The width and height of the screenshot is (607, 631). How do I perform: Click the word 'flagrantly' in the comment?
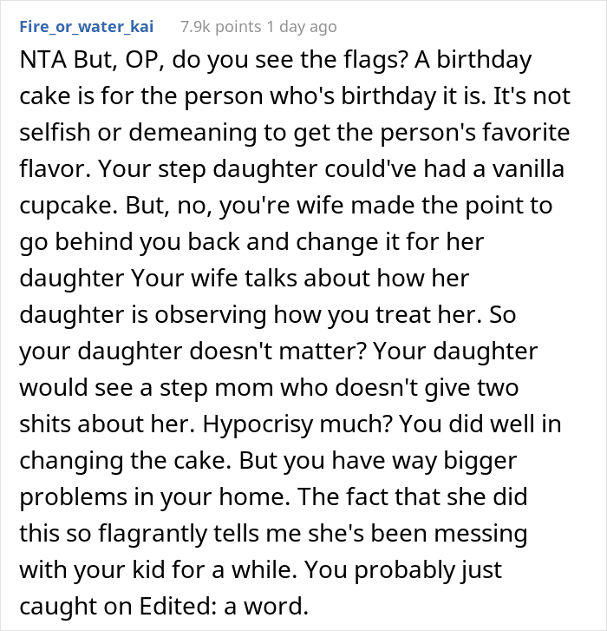click(153, 534)
